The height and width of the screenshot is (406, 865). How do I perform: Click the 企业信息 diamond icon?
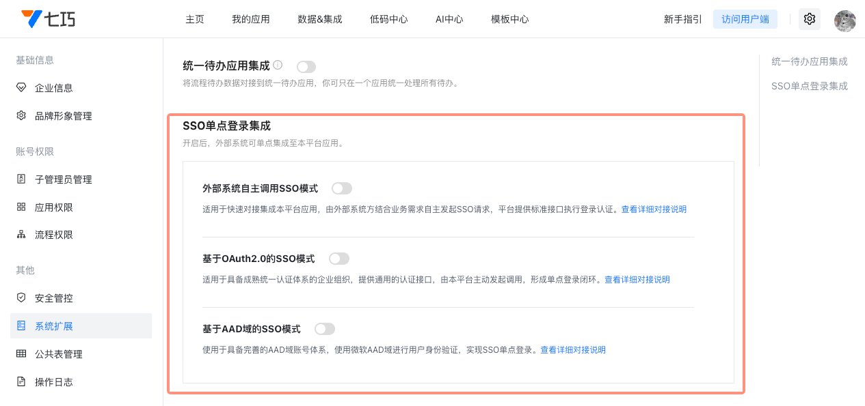21,88
